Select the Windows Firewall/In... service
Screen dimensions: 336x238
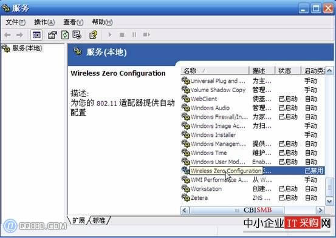click(x=253, y=117)
